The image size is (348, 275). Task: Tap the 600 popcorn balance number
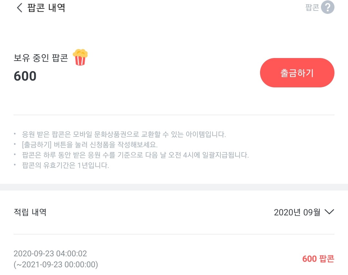(25, 76)
